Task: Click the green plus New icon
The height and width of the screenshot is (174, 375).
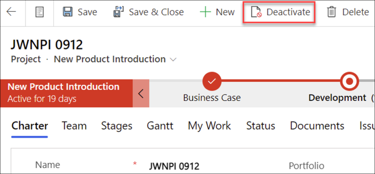Action: [205, 12]
